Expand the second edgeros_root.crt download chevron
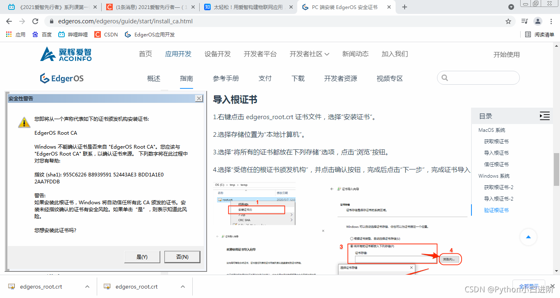The image size is (560, 298). pos(183,287)
